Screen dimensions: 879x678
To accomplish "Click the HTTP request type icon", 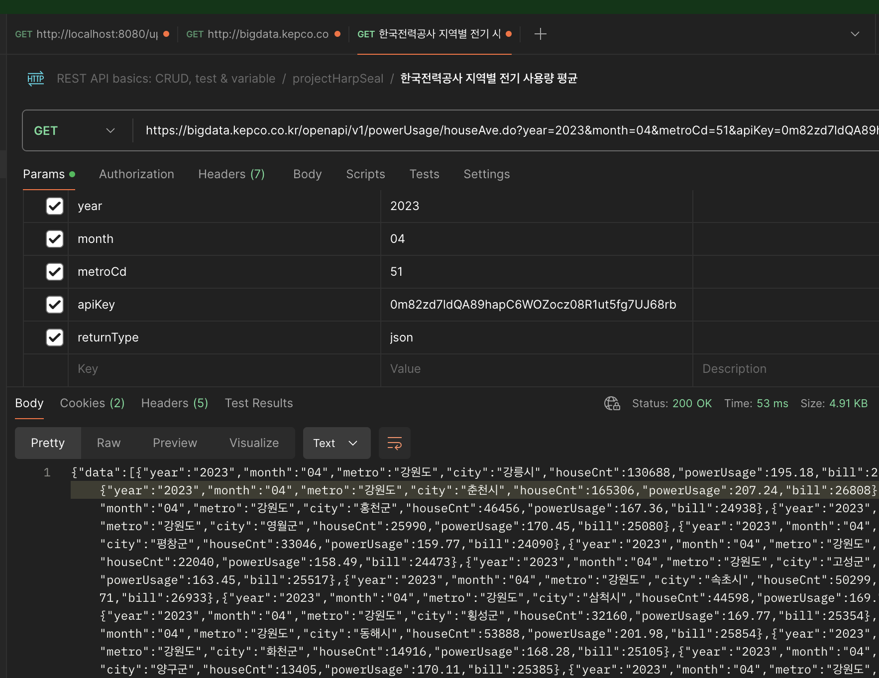I will pos(35,79).
